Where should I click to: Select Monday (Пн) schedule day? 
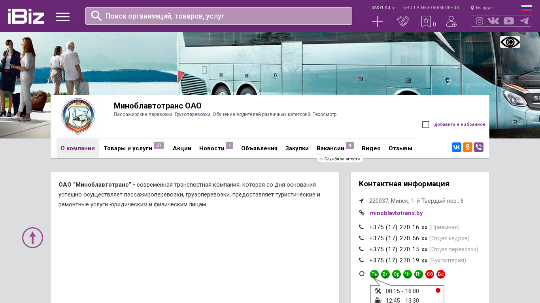point(374,274)
